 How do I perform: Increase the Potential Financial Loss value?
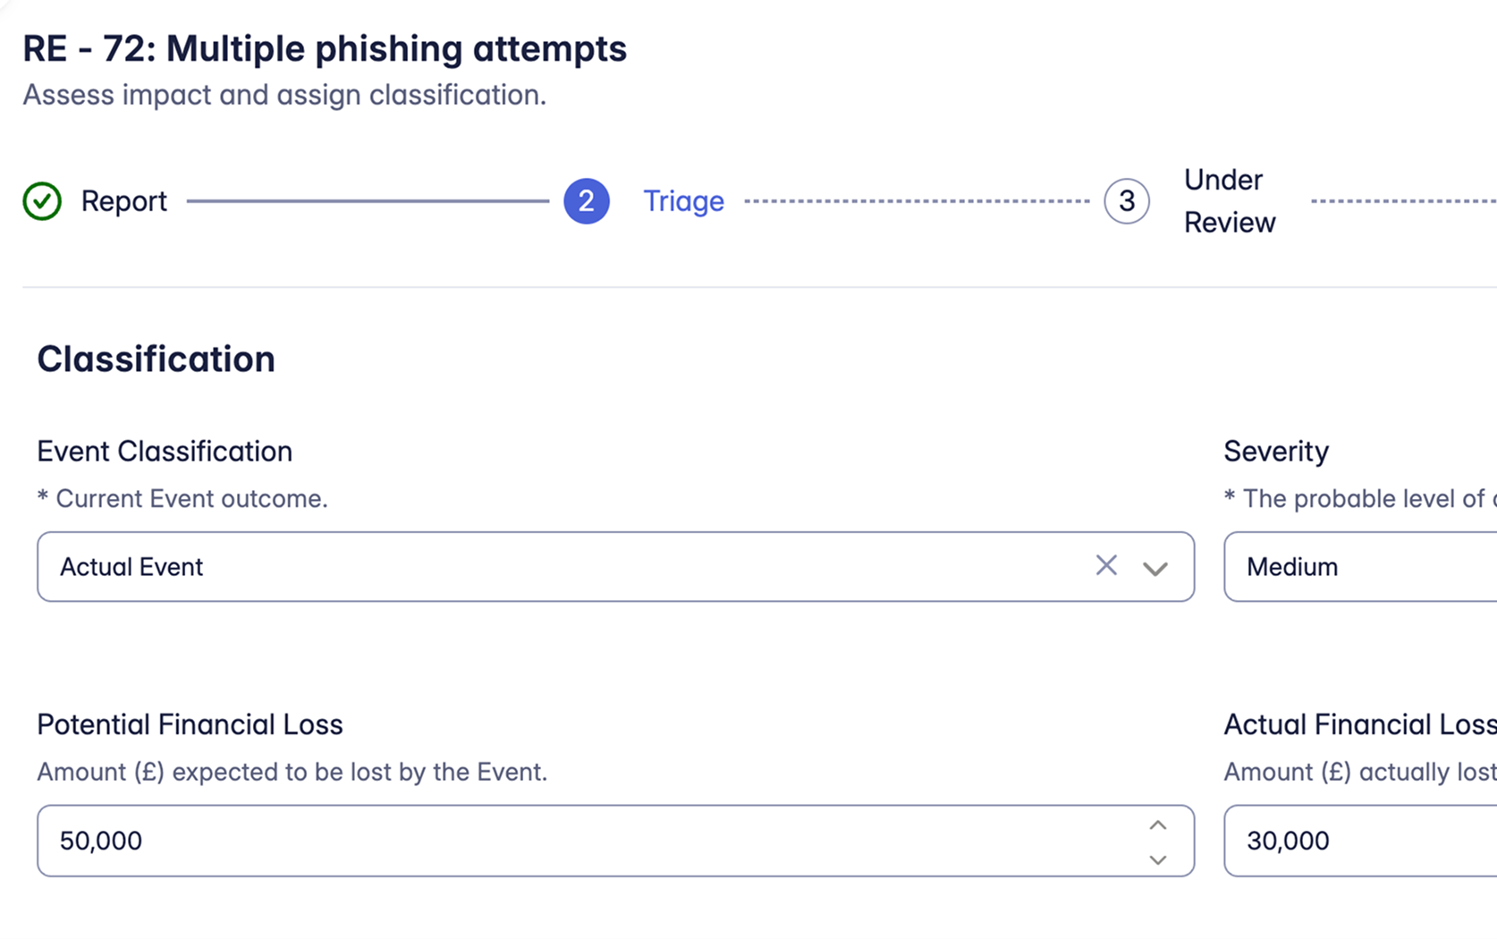pos(1158,825)
